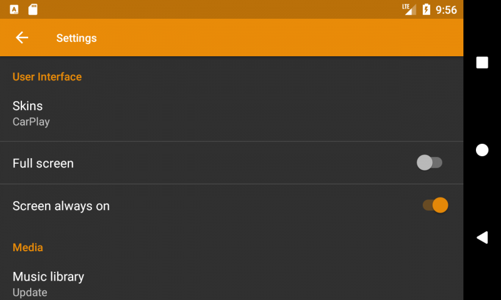The height and width of the screenshot is (300, 501).
Task: Click the Settings title text
Action: click(x=76, y=38)
